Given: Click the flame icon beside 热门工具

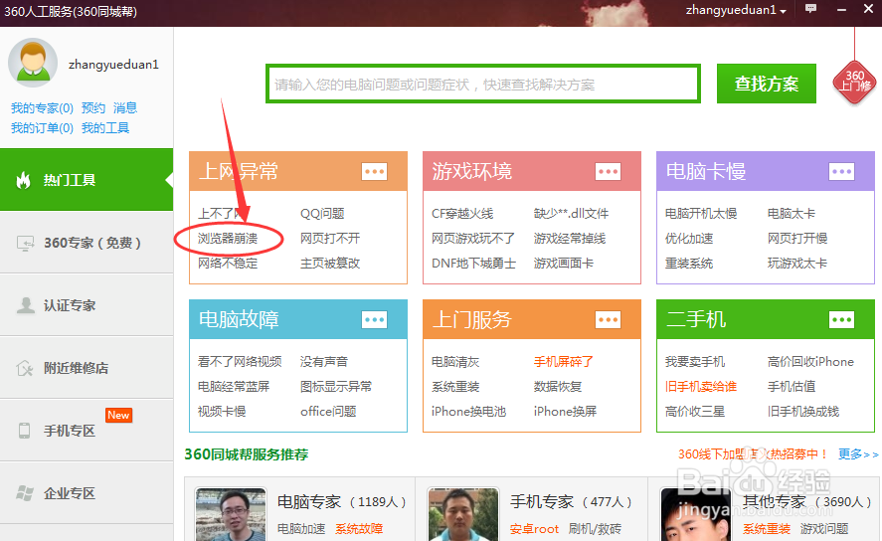Looking at the screenshot, I should coord(23,180).
